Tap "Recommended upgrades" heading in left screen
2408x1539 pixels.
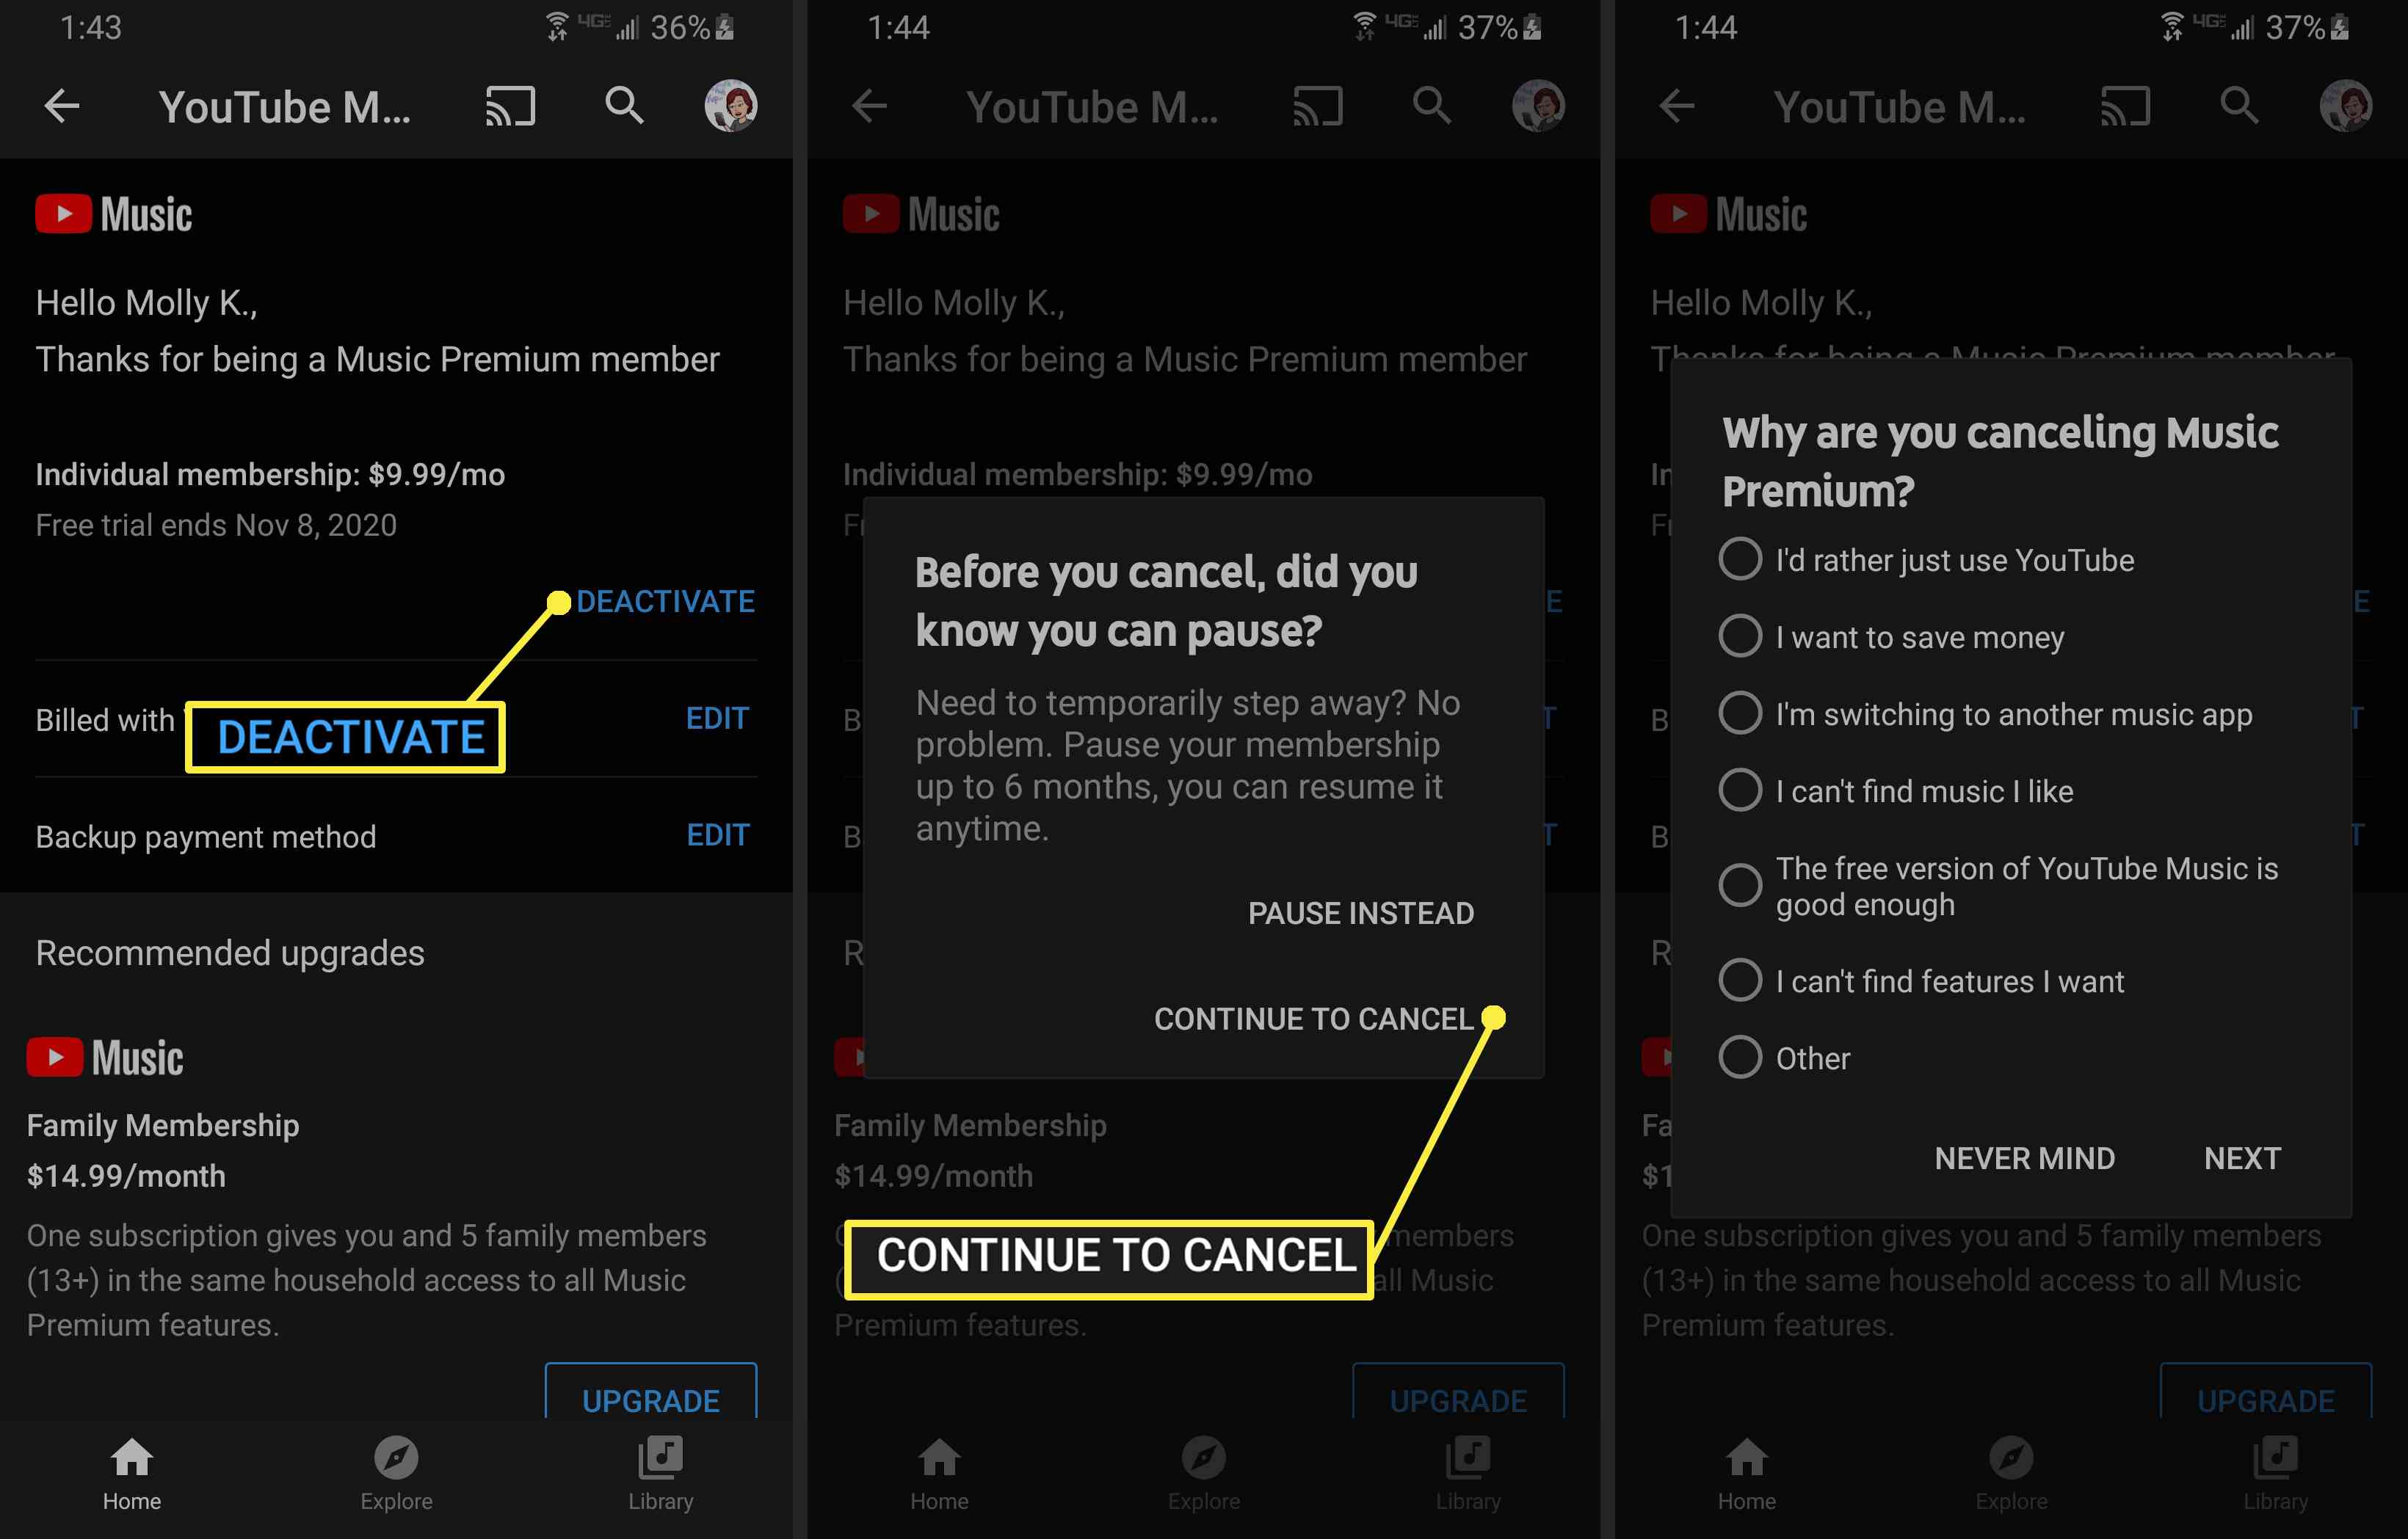pos(230,953)
